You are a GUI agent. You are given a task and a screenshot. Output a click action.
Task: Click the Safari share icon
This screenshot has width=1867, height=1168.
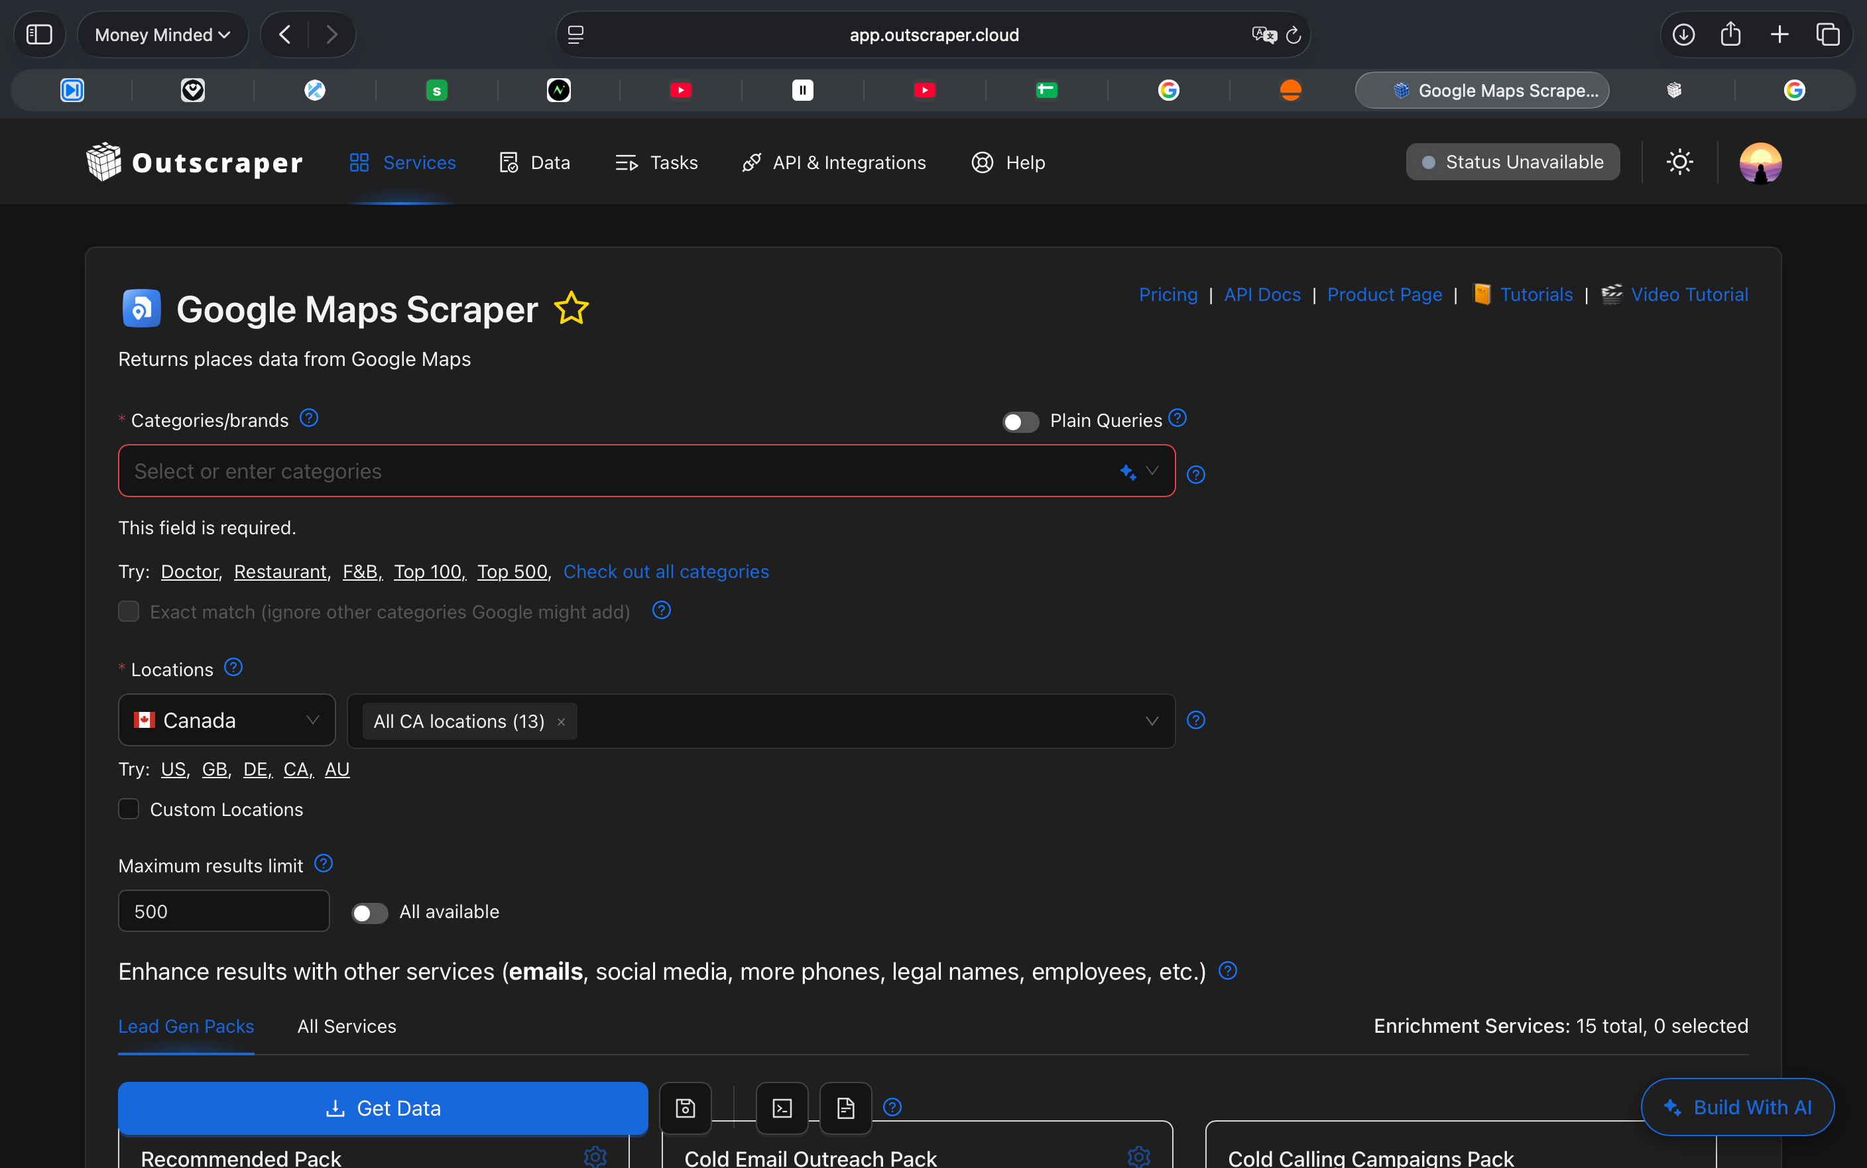coord(1731,34)
